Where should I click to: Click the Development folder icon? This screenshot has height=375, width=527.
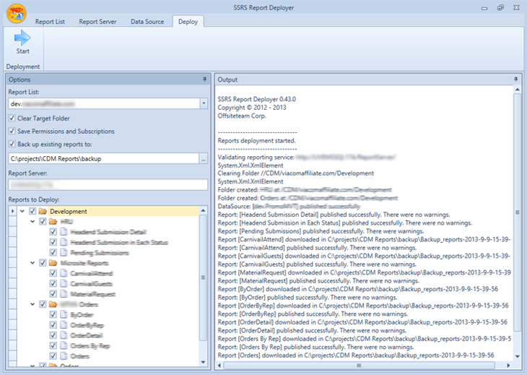pos(43,211)
